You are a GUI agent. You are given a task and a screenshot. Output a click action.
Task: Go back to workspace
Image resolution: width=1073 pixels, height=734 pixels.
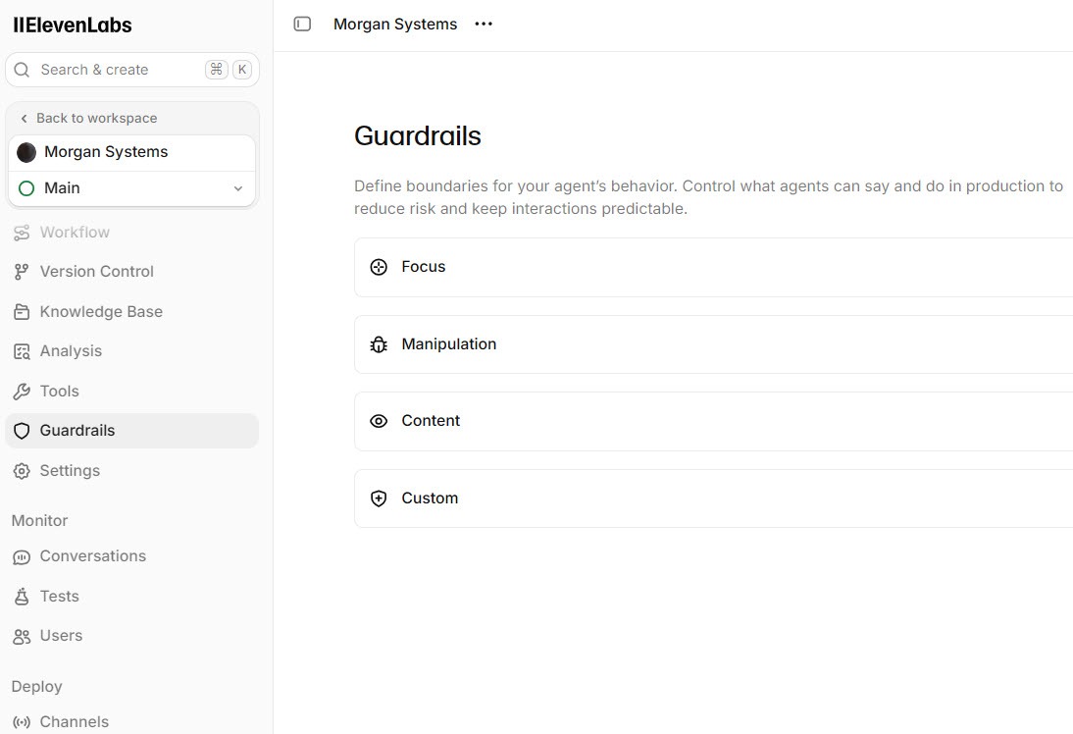[89, 118]
